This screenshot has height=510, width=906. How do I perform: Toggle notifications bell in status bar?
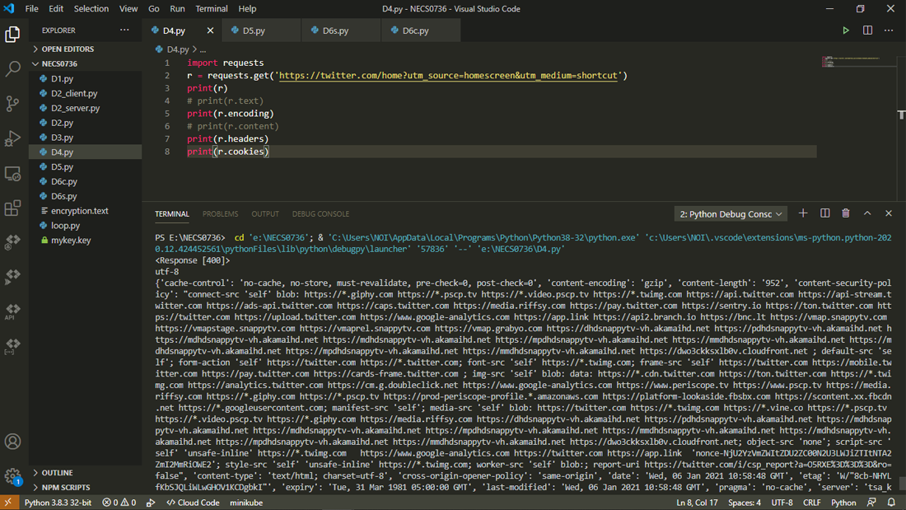click(891, 503)
